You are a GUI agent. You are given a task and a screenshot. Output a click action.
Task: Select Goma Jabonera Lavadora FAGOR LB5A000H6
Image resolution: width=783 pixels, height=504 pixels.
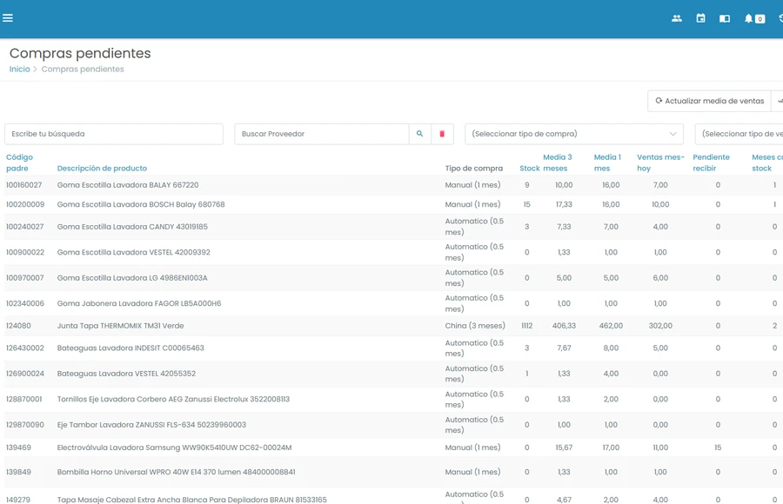[139, 303]
